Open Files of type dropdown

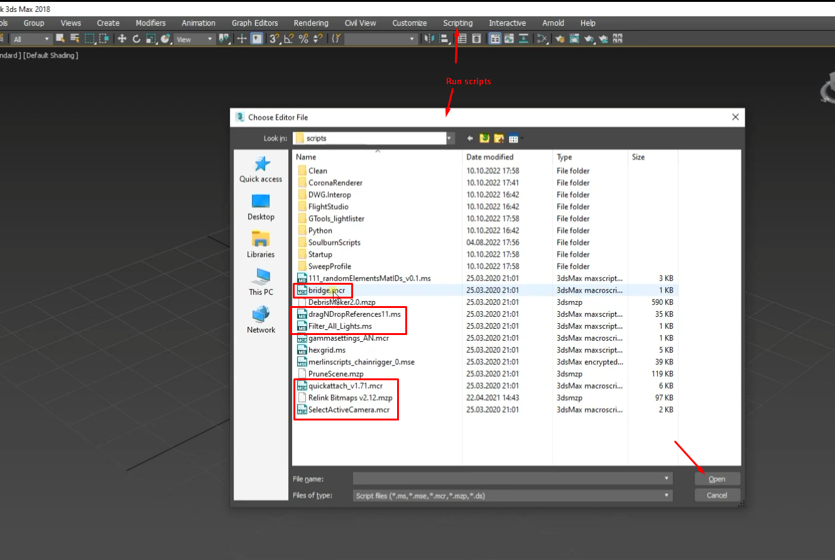tap(513, 495)
